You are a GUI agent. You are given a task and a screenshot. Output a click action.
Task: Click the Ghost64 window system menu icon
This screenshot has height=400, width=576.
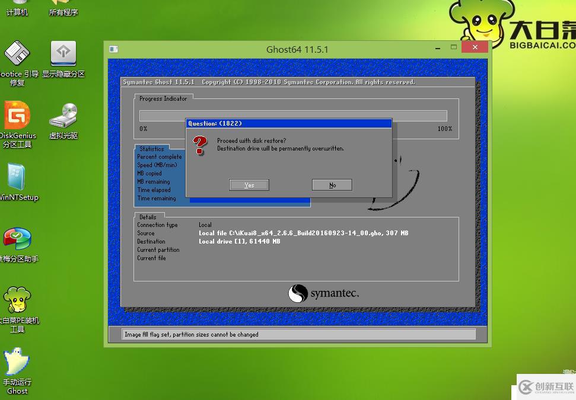tap(114, 49)
